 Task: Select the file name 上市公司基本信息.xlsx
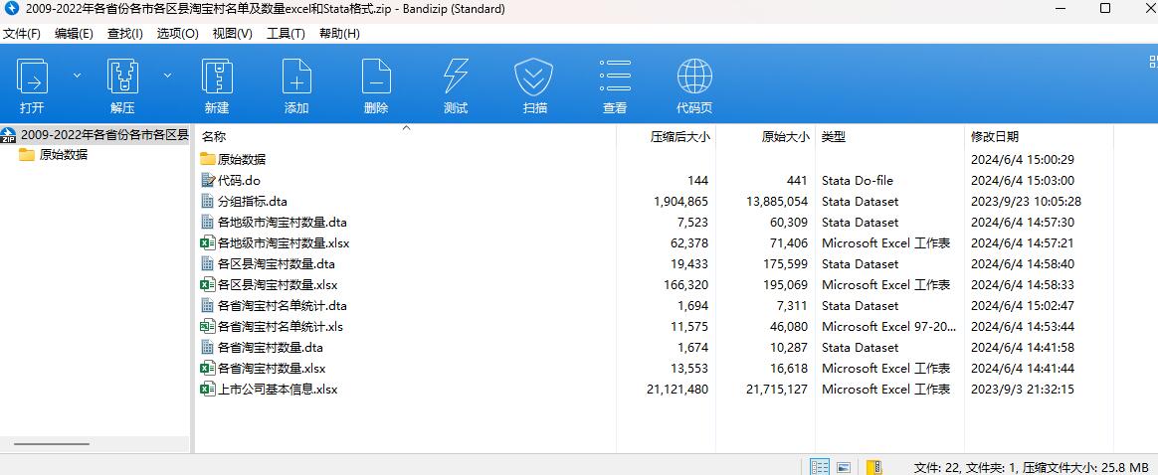coord(278,389)
